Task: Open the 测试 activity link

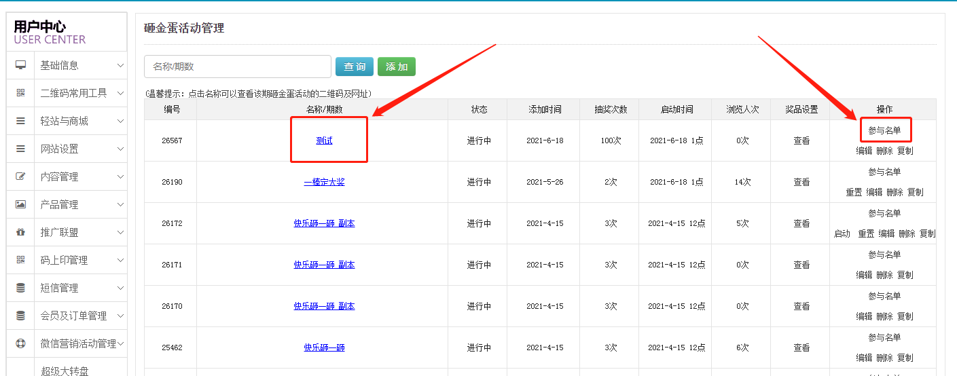Action: coord(325,140)
